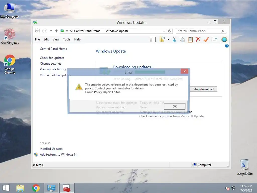
Task: Click the Windows Update address bar icon
Action: pyautogui.click(x=62, y=31)
